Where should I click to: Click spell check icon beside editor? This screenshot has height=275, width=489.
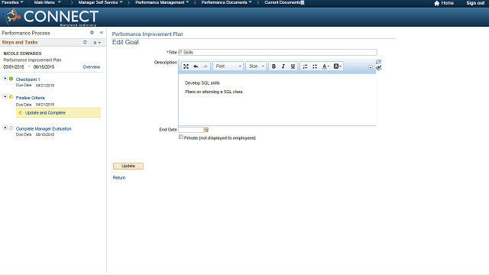coord(379,68)
